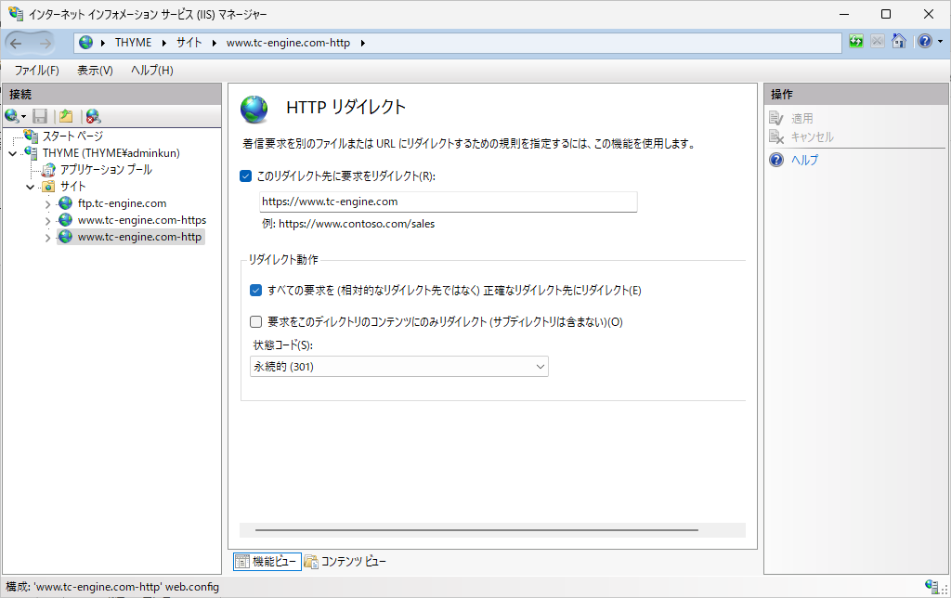This screenshot has width=951, height=598.
Task: Open the 表示(V) menu
Action: 95,71
